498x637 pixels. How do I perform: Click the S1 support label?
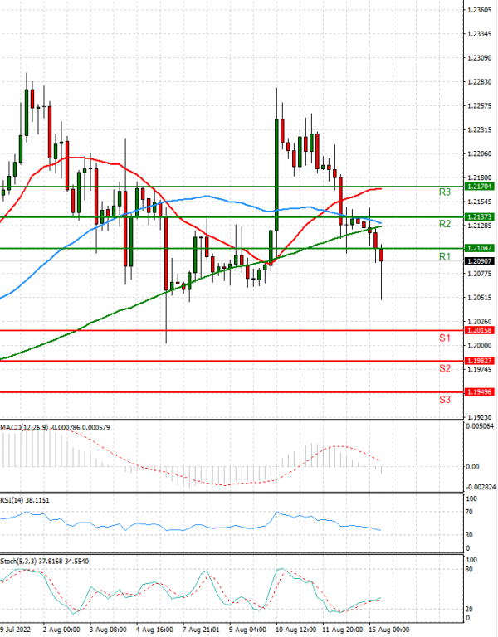click(445, 338)
